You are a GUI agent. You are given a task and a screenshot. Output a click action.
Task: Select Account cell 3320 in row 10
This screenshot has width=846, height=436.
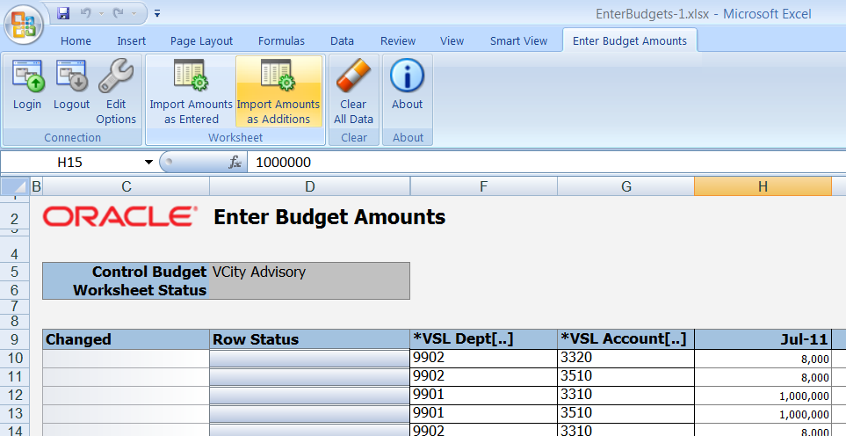[625, 359]
